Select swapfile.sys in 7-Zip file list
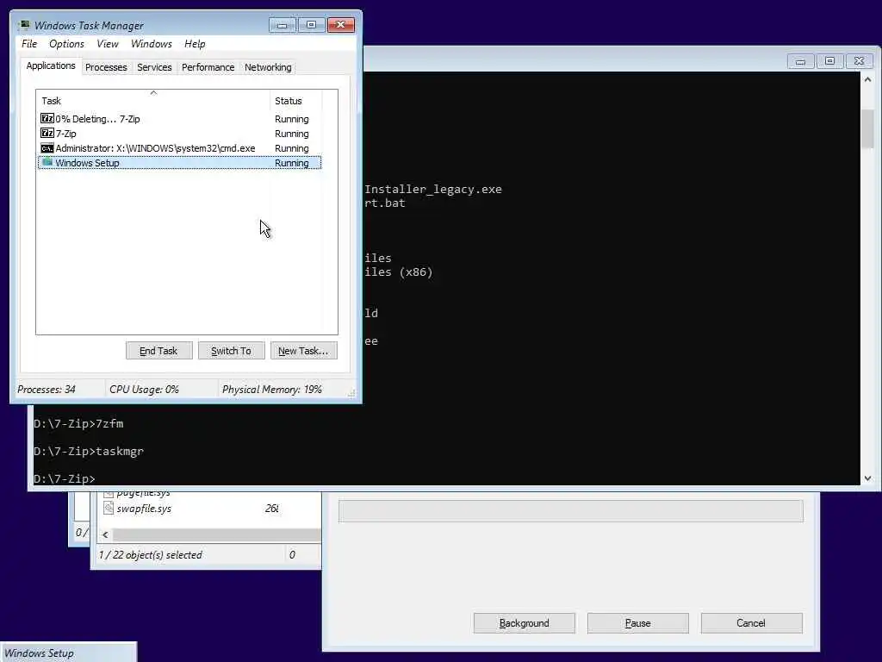Viewport: 882px width, 662px height. point(144,509)
